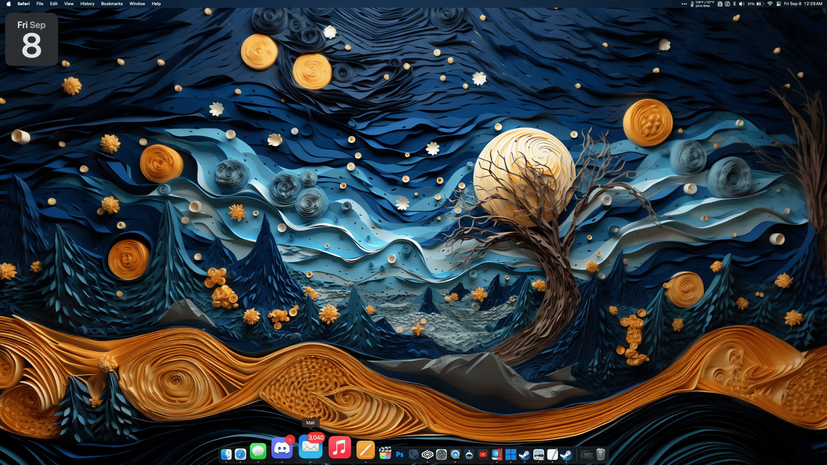Viewport: 827px width, 465px height.
Task: Open the YouTube app in the Dock
Action: pyautogui.click(x=483, y=455)
